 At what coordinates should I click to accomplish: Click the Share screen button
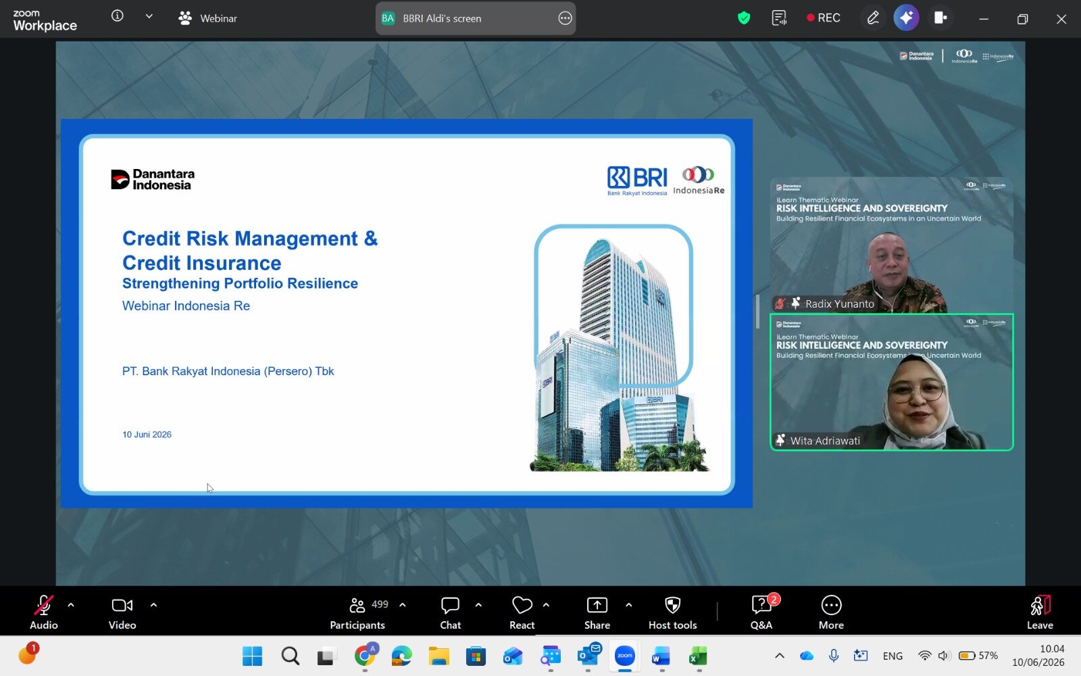point(597,612)
